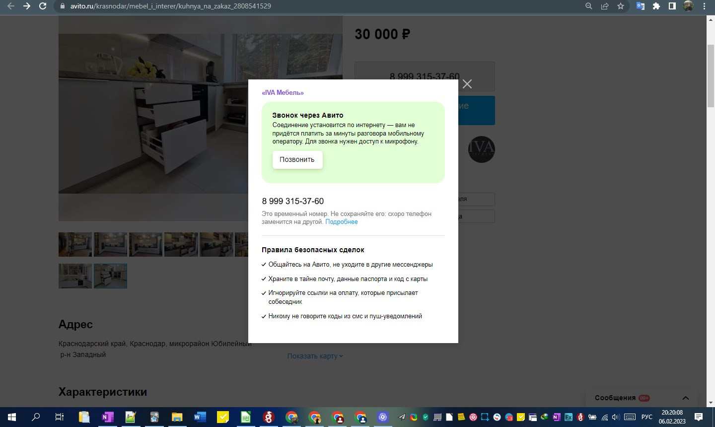Viewport: 715px width, 427px height.
Task: Open the Google Translate extension
Action: pyautogui.click(x=641, y=6)
